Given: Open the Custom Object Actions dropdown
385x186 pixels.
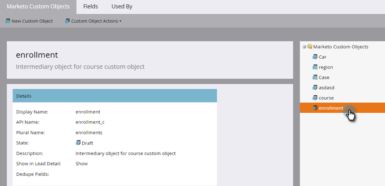Looking at the screenshot, I should tap(96, 21).
